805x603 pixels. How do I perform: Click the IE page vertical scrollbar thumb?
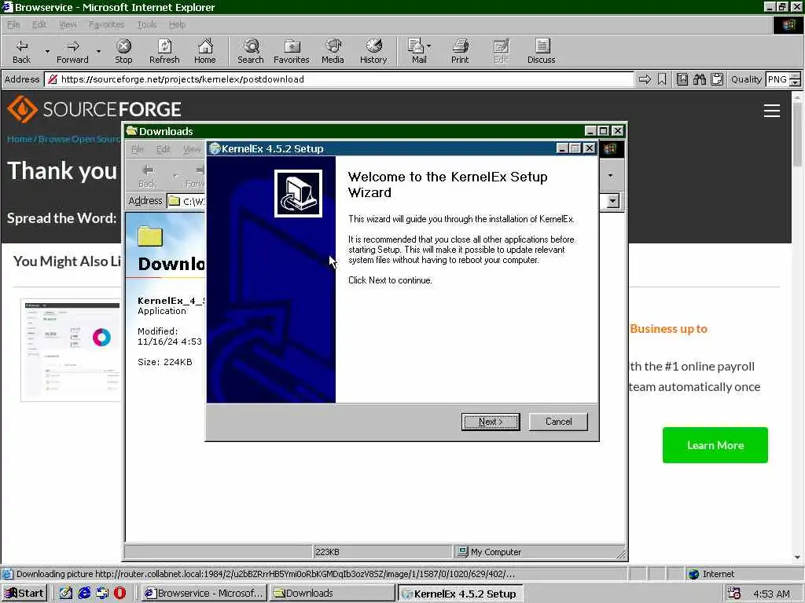797,135
